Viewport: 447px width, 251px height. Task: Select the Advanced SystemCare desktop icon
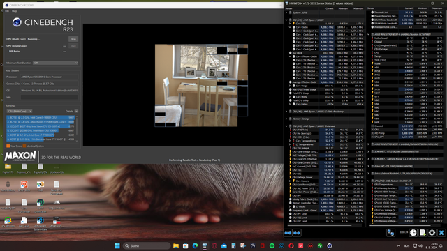click(41, 223)
